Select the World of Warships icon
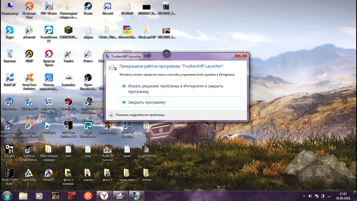 pyautogui.click(x=127, y=130)
